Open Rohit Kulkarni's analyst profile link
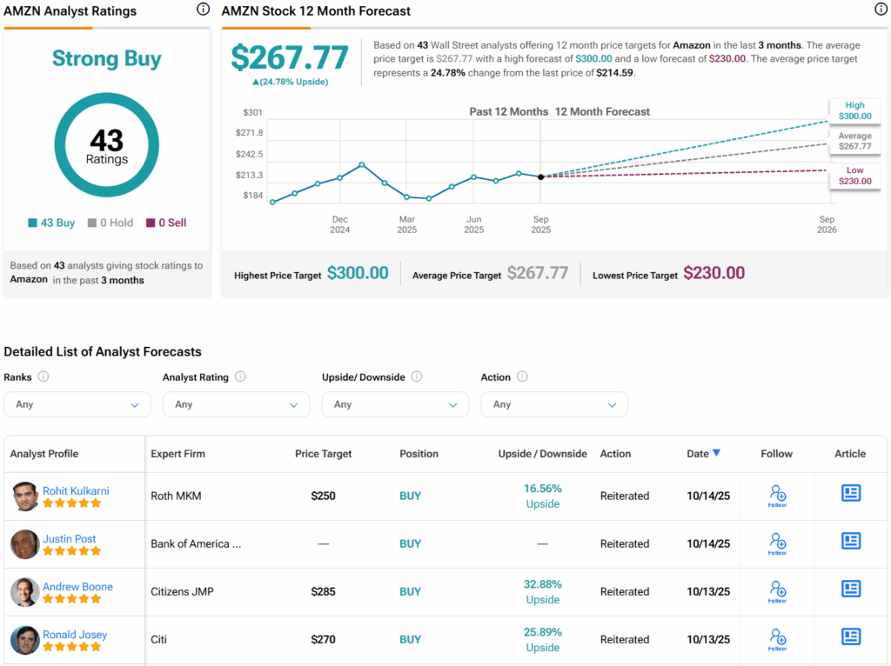The image size is (891, 666). 76,490
